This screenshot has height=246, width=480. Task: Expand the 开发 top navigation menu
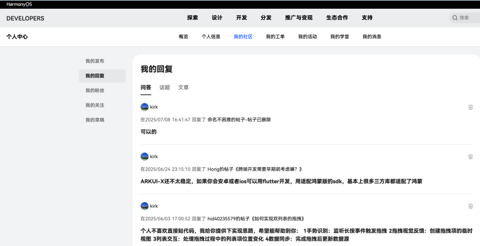[x=242, y=18]
